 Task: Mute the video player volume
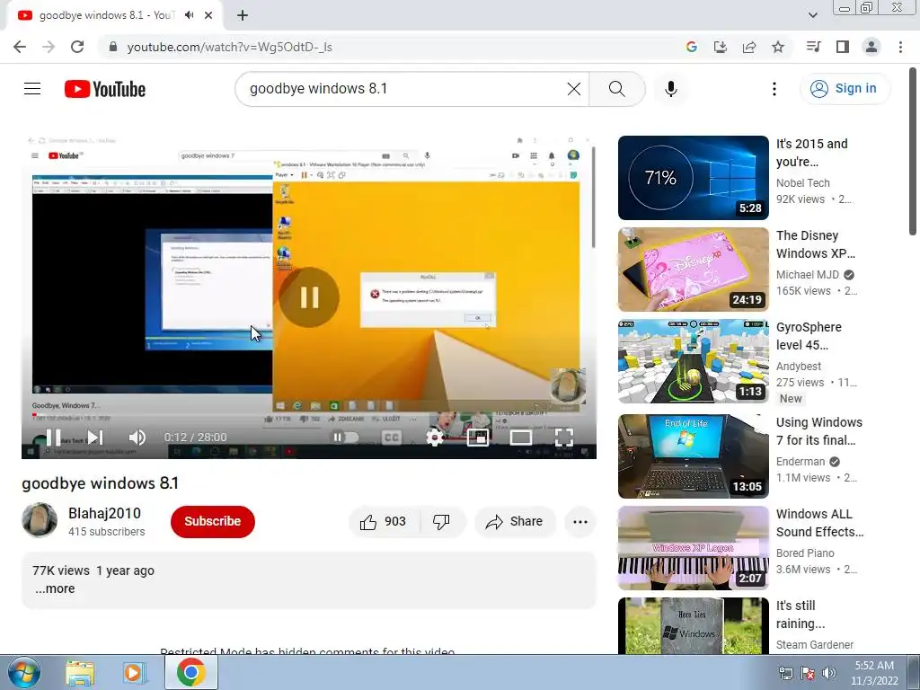pos(137,438)
